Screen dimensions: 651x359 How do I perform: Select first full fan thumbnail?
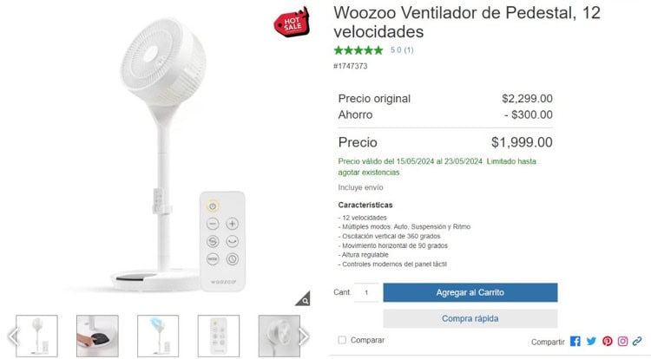(37, 336)
